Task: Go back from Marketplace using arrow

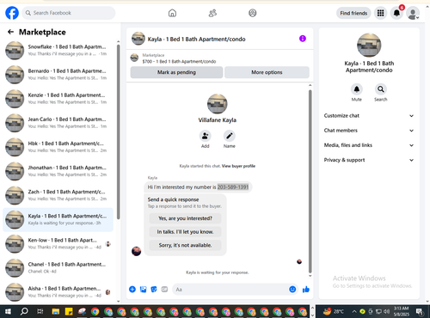Action: coord(10,32)
